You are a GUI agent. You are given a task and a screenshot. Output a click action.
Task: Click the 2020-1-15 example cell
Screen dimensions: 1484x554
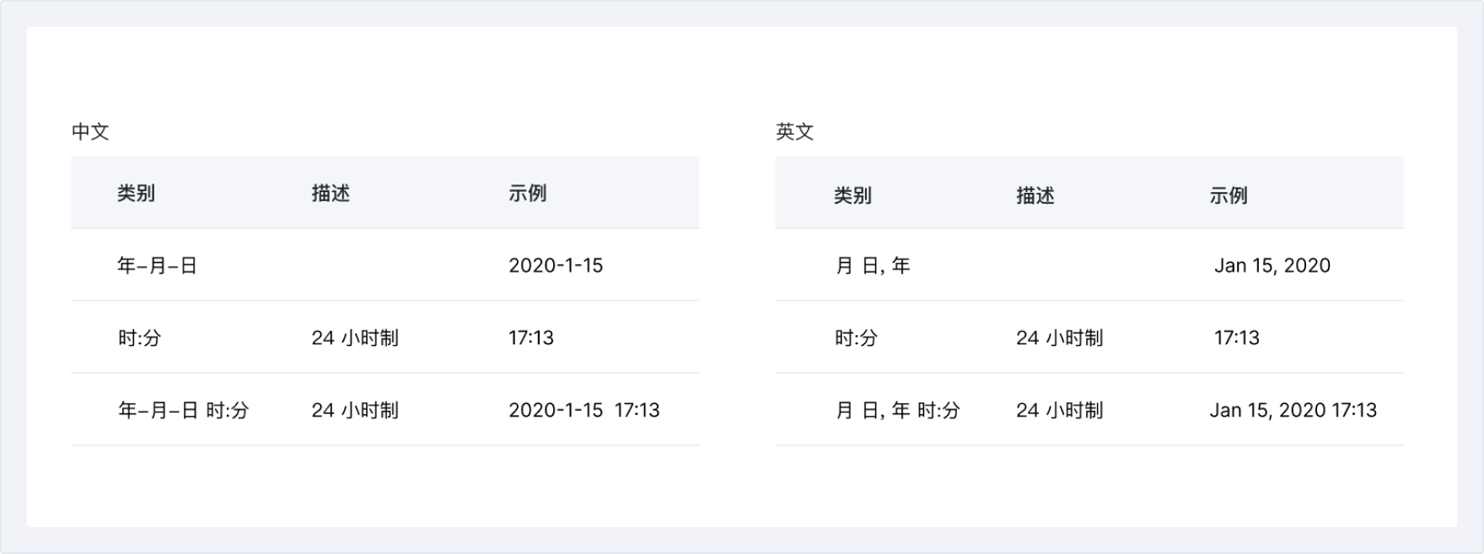click(x=556, y=266)
